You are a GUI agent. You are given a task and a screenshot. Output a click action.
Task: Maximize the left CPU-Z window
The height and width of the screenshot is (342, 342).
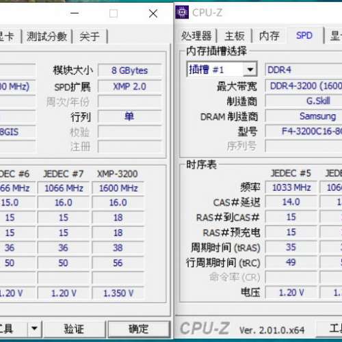(x=114, y=14)
